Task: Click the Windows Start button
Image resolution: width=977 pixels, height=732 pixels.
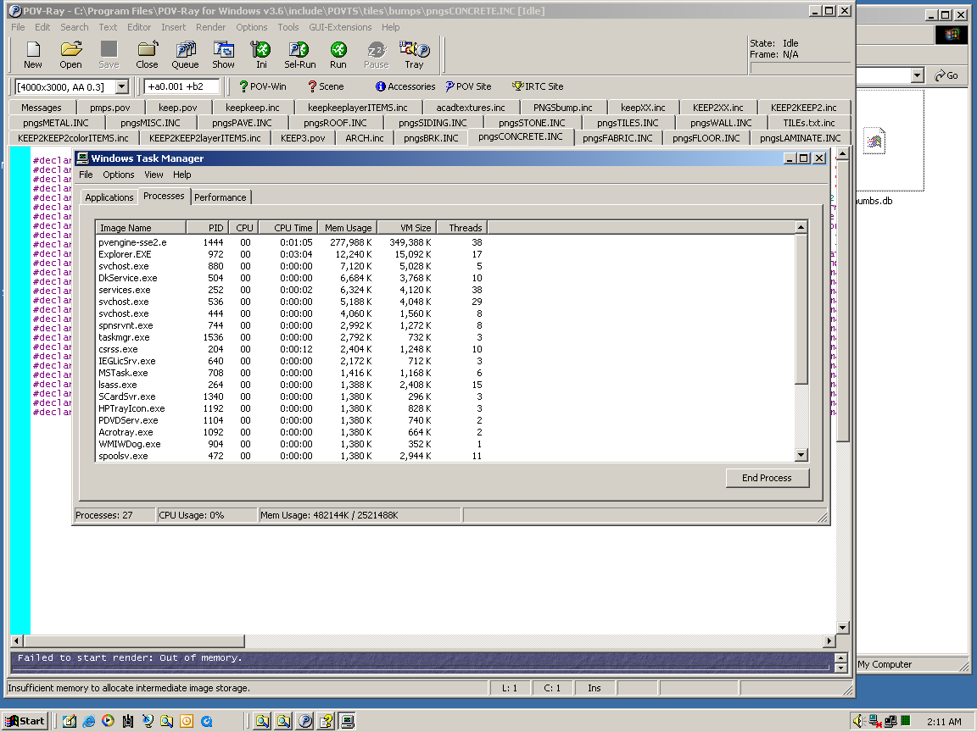Action: coord(25,721)
